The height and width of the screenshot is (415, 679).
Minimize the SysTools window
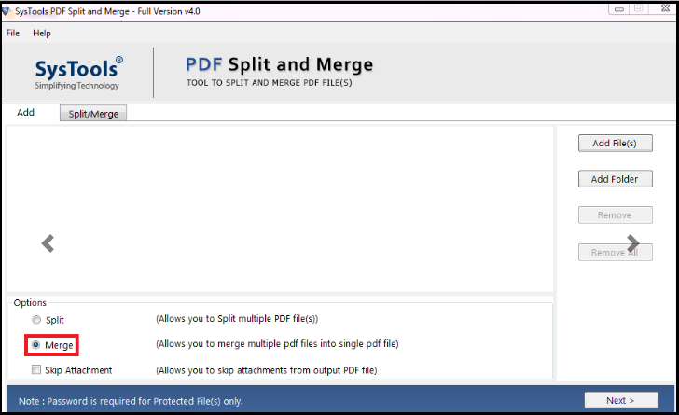(x=619, y=8)
